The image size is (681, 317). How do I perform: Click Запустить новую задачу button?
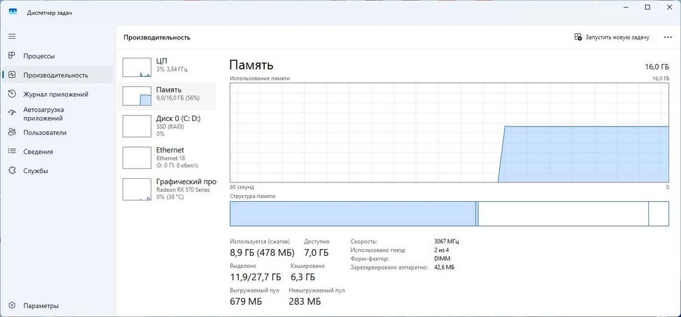(612, 37)
